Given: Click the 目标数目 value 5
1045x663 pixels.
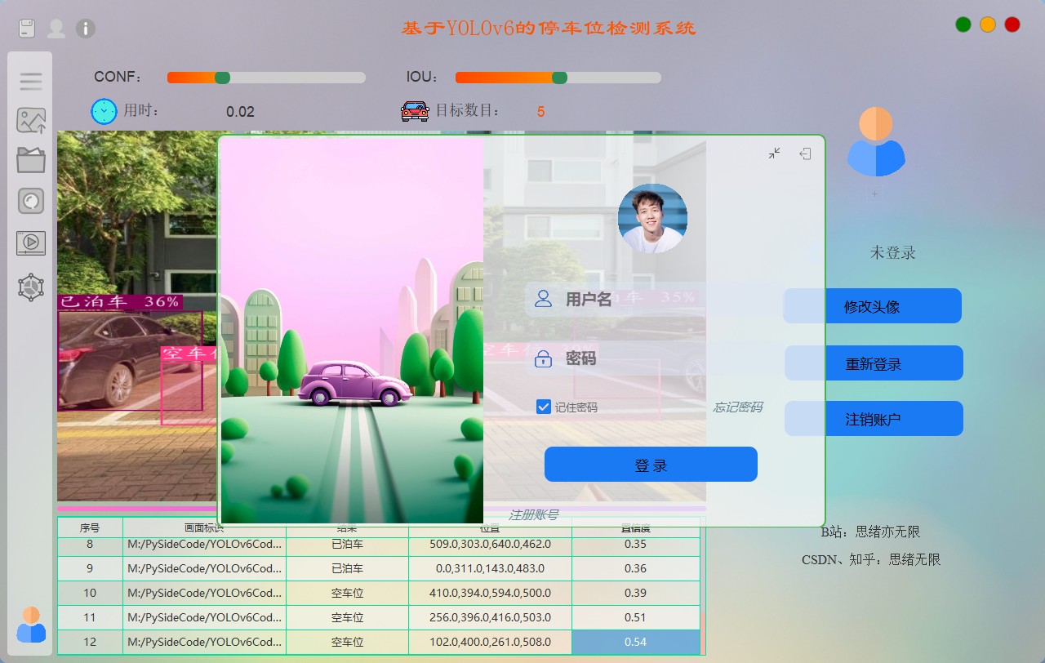Looking at the screenshot, I should pyautogui.click(x=540, y=111).
